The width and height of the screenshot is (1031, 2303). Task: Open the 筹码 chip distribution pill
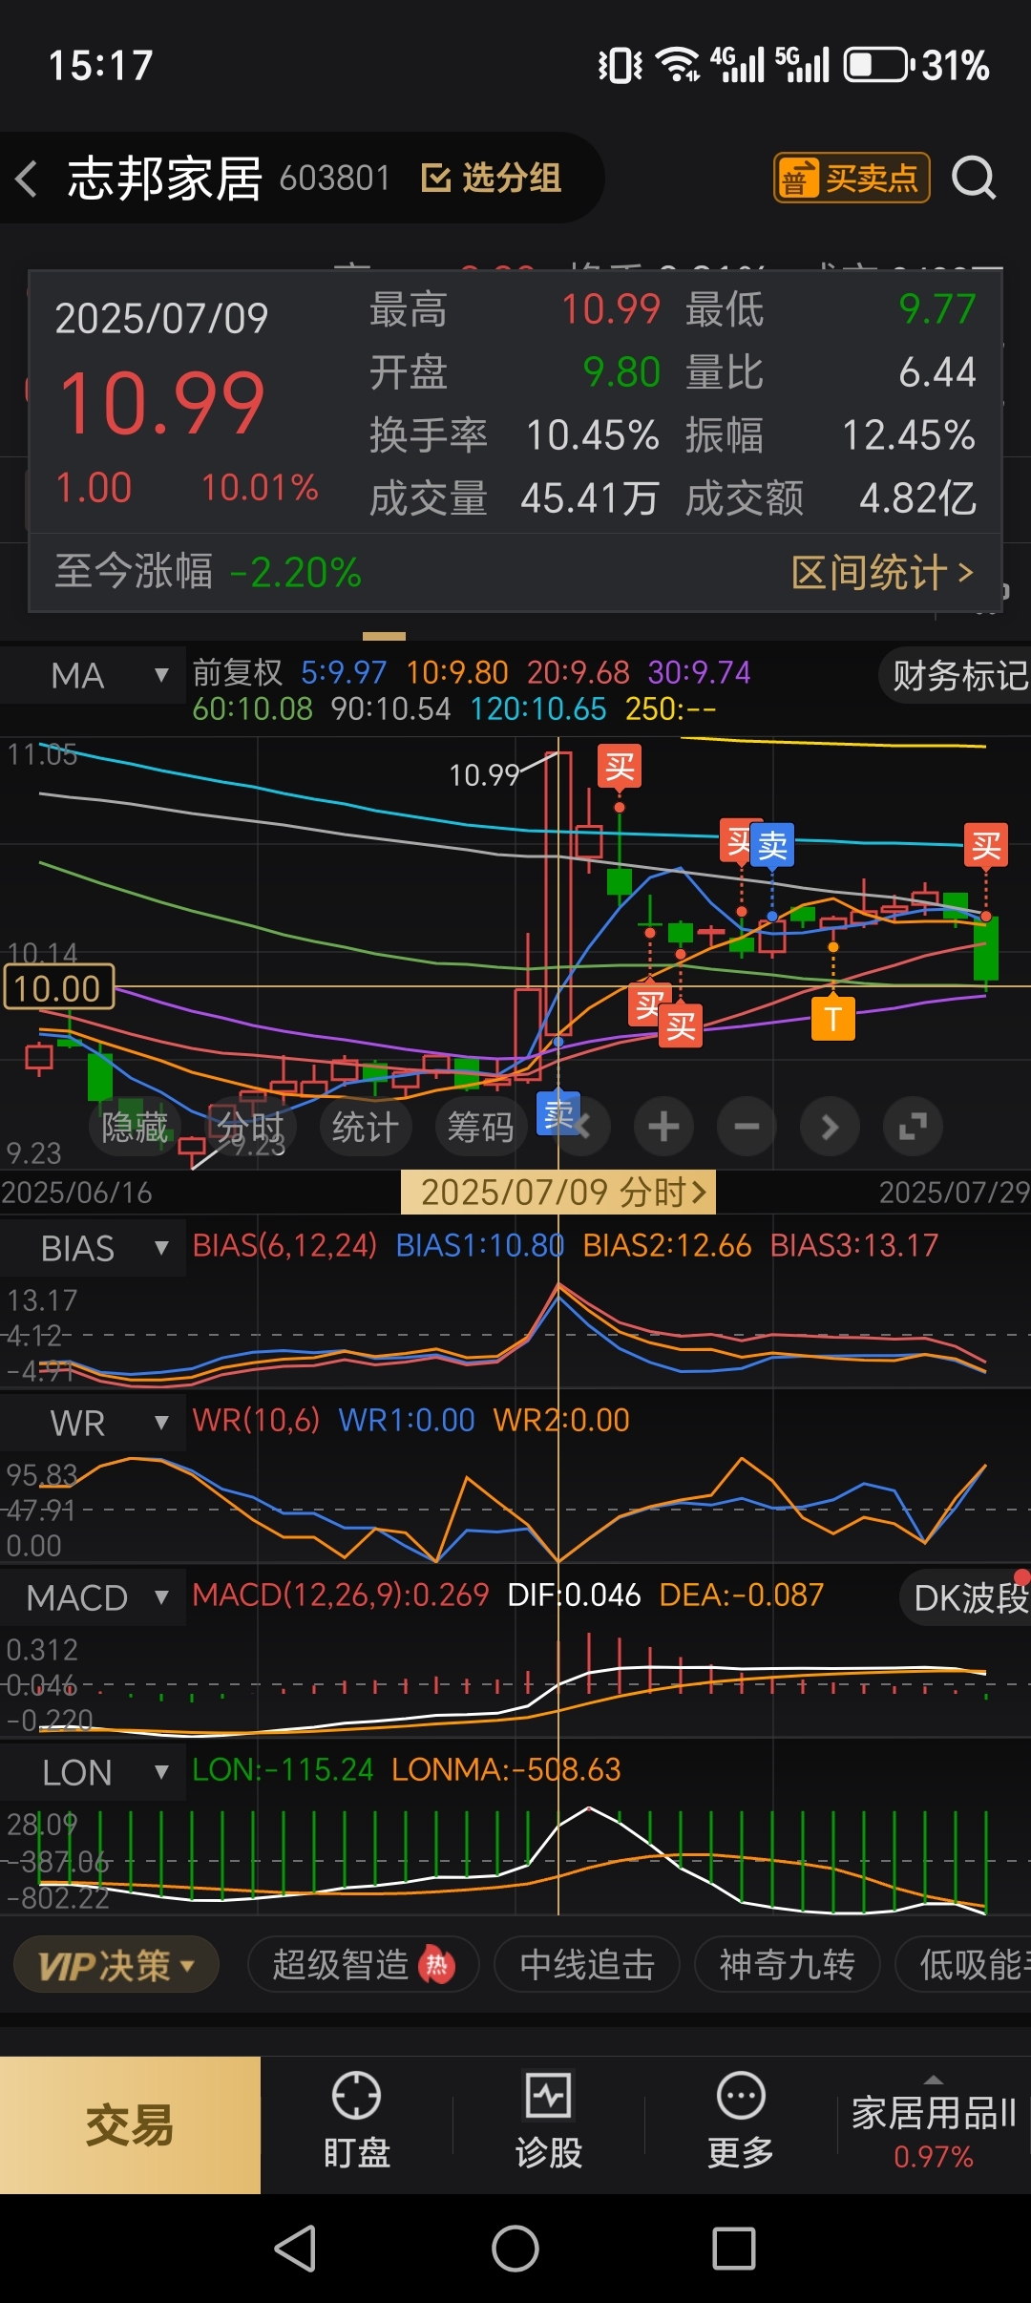pyautogui.click(x=481, y=1127)
